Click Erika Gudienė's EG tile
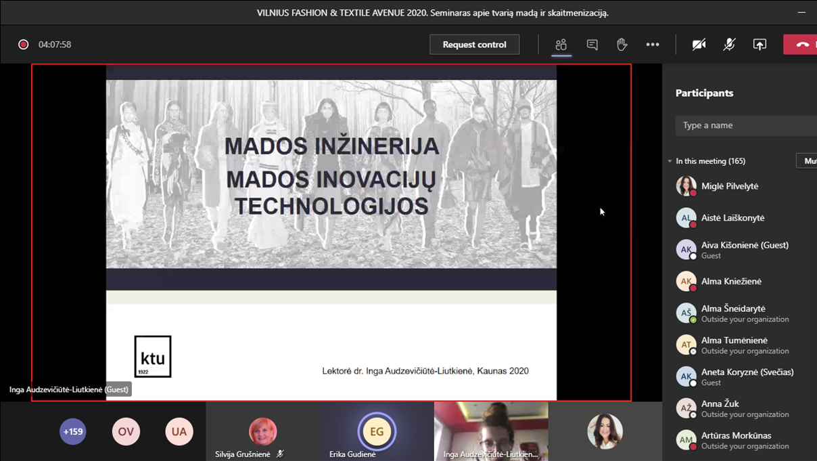This screenshot has width=817, height=461. 377,431
